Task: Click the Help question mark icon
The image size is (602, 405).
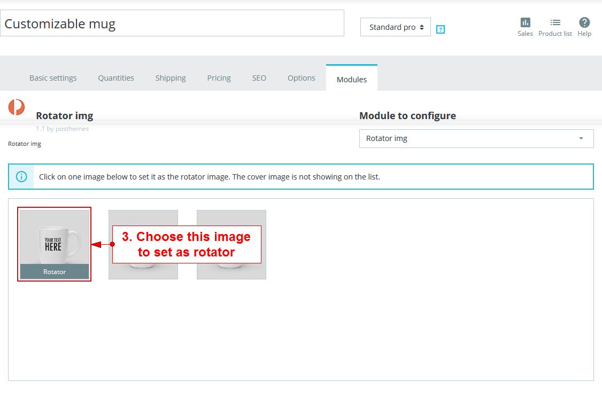Action: [584, 23]
